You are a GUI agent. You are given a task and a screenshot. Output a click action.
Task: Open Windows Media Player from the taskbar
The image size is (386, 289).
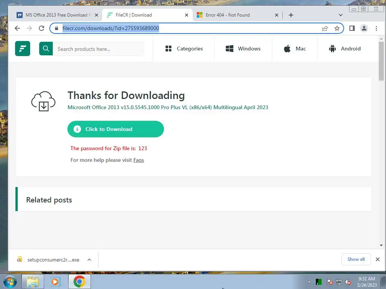tap(55, 281)
